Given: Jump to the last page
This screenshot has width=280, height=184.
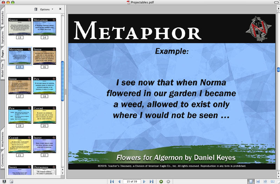Looking at the screenshot, I should point(151,181).
